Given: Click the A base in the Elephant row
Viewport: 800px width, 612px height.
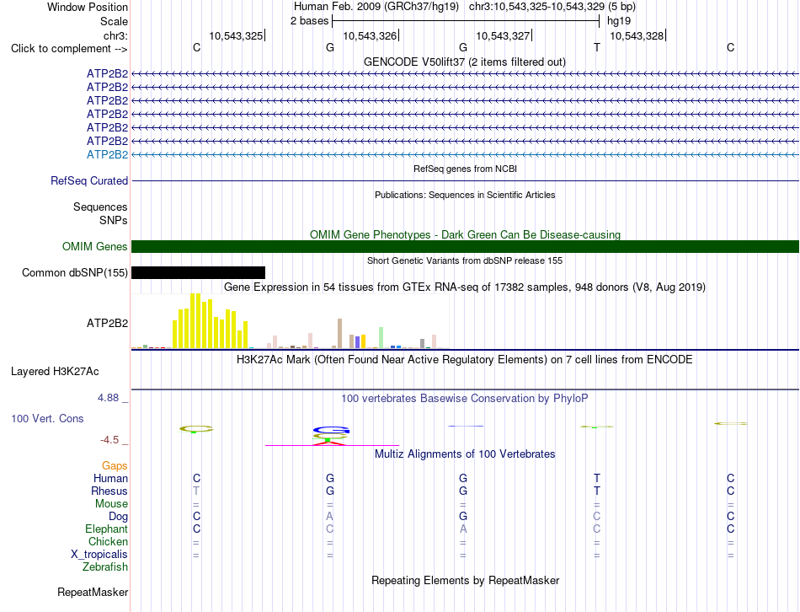Looking at the screenshot, I should (x=463, y=529).
